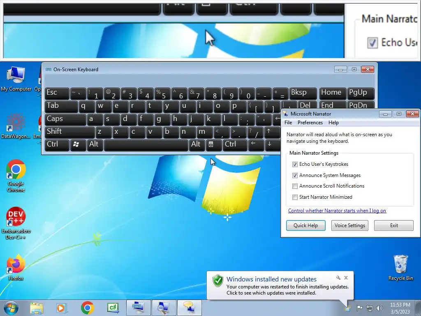Dismiss the Windows updates notification balloon

[x=346, y=278]
